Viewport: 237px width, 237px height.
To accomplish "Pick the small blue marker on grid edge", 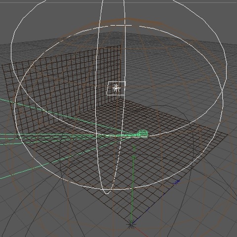I will click(x=176, y=182).
